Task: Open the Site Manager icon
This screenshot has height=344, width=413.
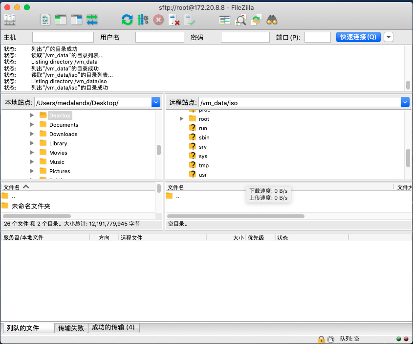Action: [x=10, y=20]
